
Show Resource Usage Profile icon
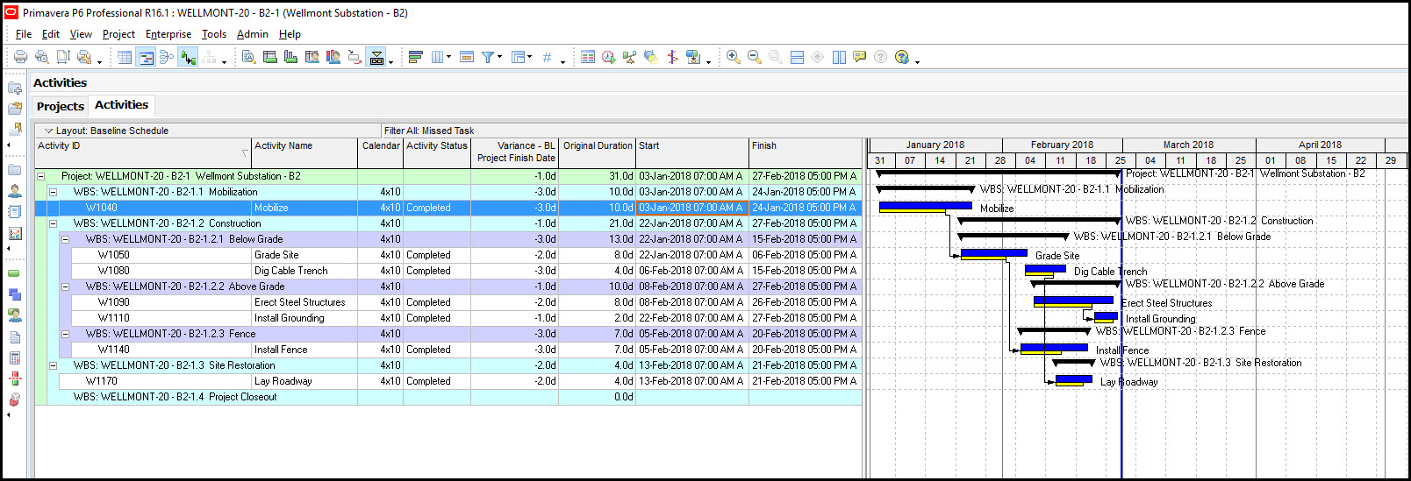(x=333, y=57)
